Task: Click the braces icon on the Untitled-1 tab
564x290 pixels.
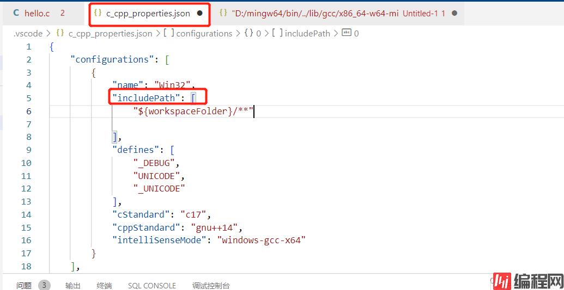Action: [223, 13]
